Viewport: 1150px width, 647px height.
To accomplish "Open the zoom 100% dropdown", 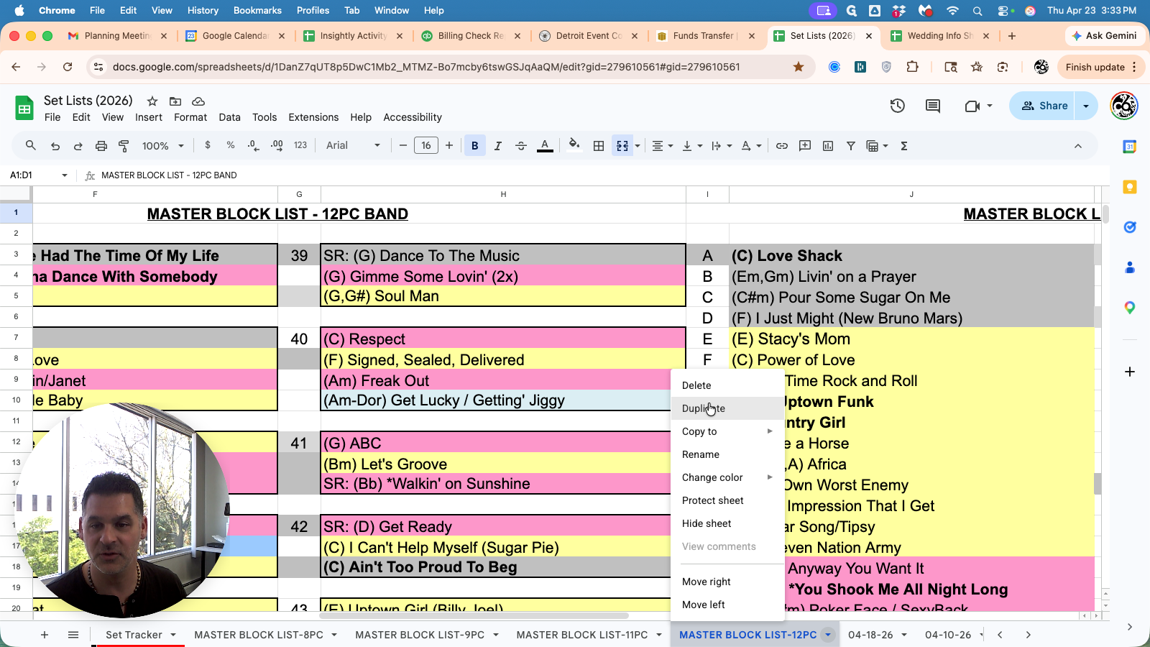I will click(162, 146).
